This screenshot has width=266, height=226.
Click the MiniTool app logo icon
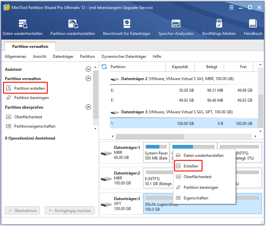[6, 7]
